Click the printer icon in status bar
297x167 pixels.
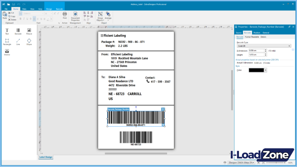tap(225, 163)
